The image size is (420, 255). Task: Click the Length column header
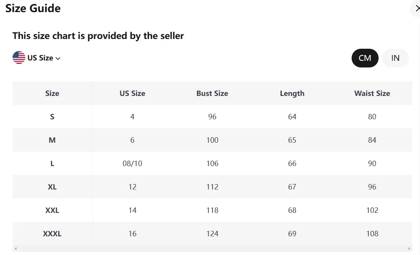click(292, 93)
